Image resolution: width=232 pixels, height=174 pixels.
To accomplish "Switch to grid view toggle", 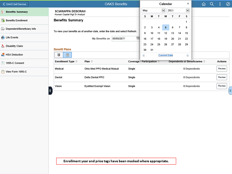I will click(67, 55).
